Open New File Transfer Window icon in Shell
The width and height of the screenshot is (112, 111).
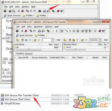pos(48,11)
